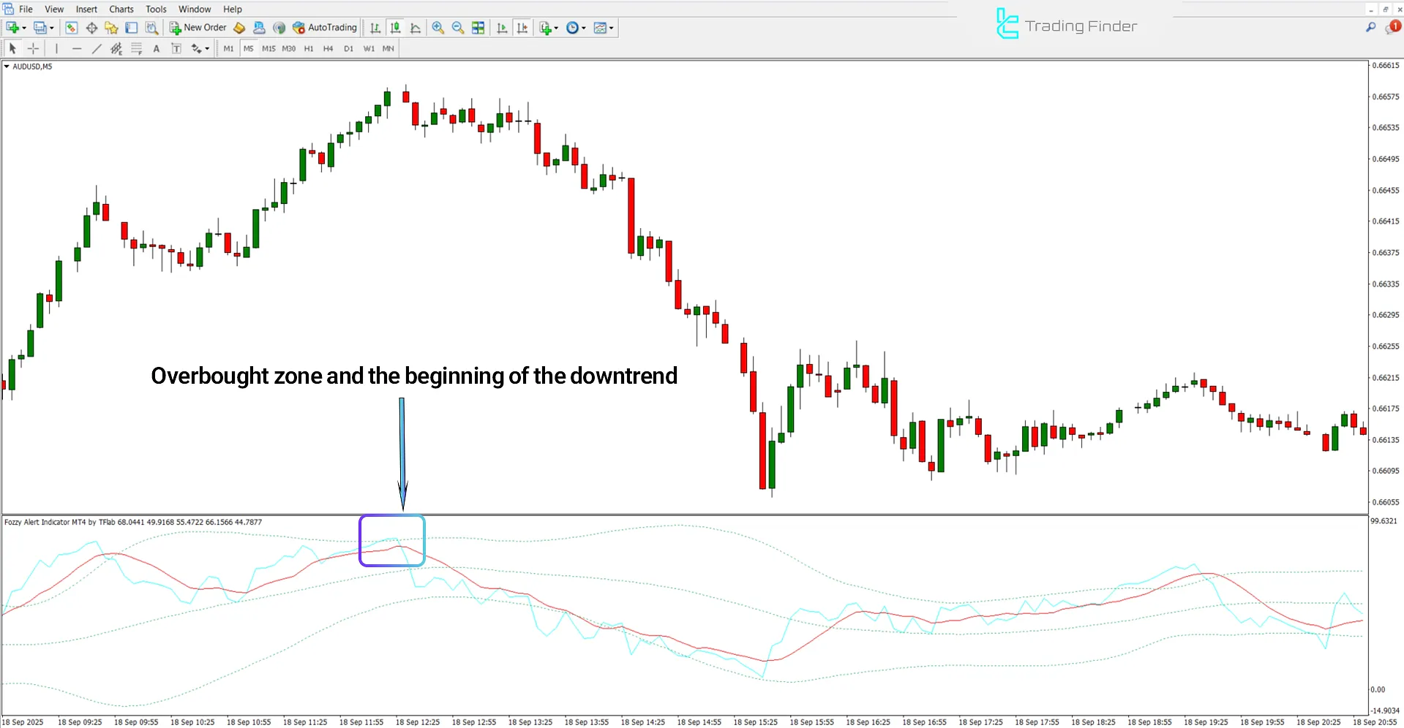Enable AutoTrading
Screen dimensions: 1404x728
click(x=325, y=27)
